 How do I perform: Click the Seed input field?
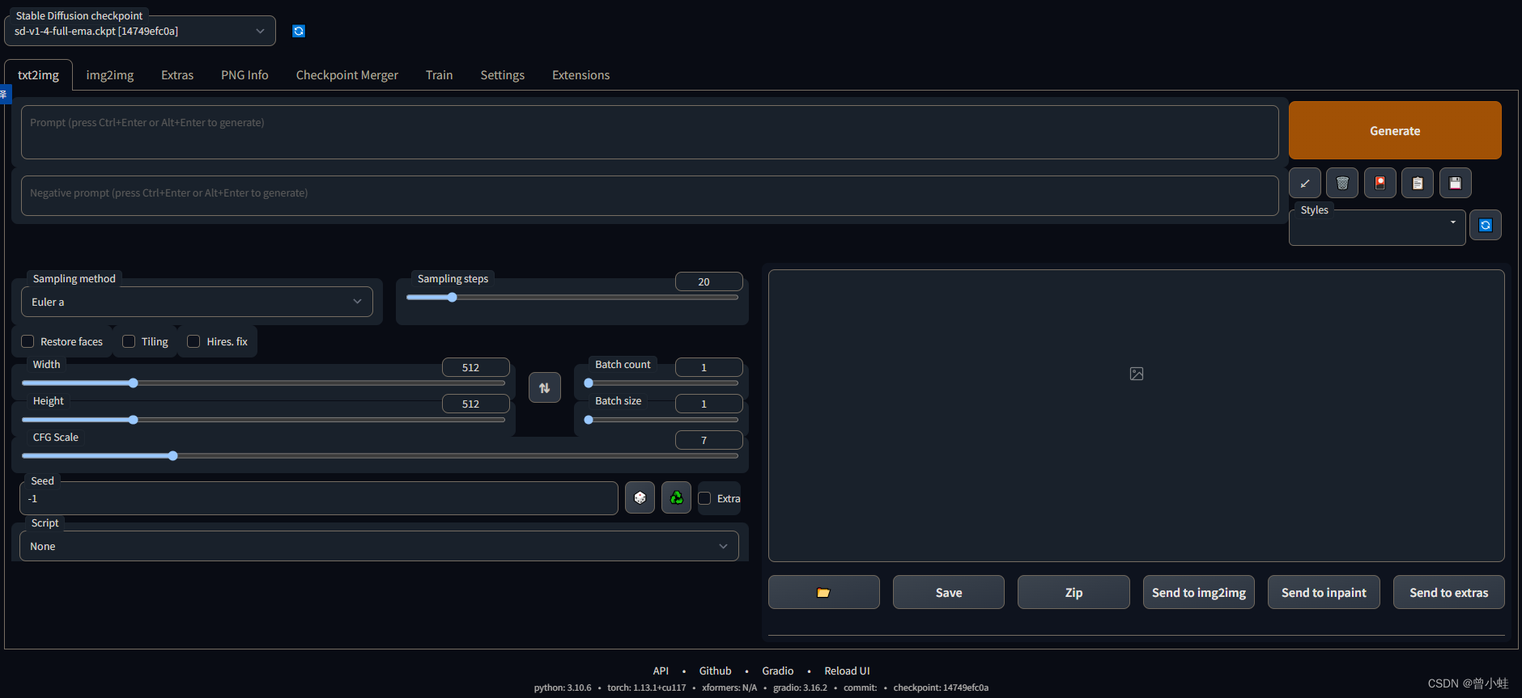[319, 498]
